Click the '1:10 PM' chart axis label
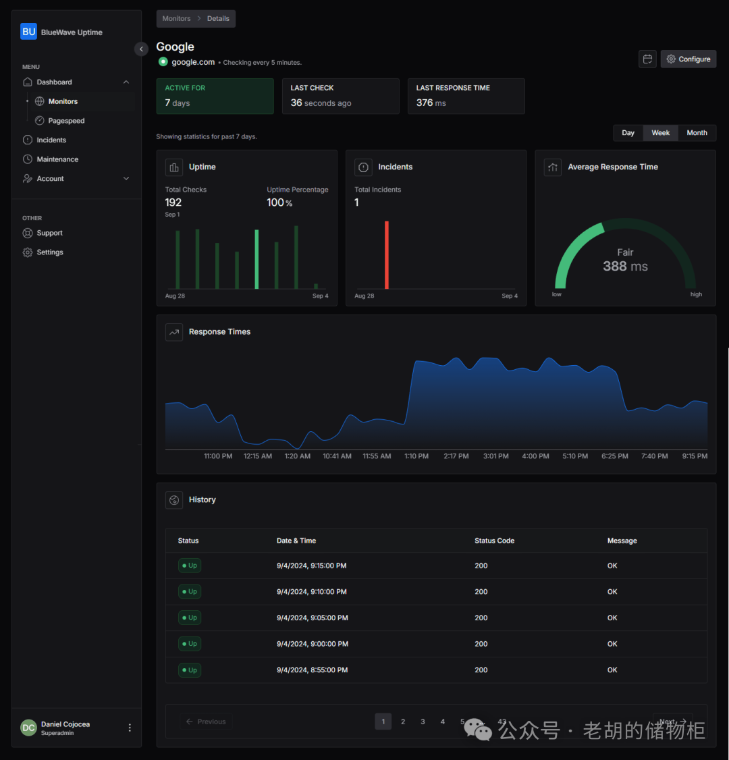This screenshot has width=729, height=760. coord(416,456)
